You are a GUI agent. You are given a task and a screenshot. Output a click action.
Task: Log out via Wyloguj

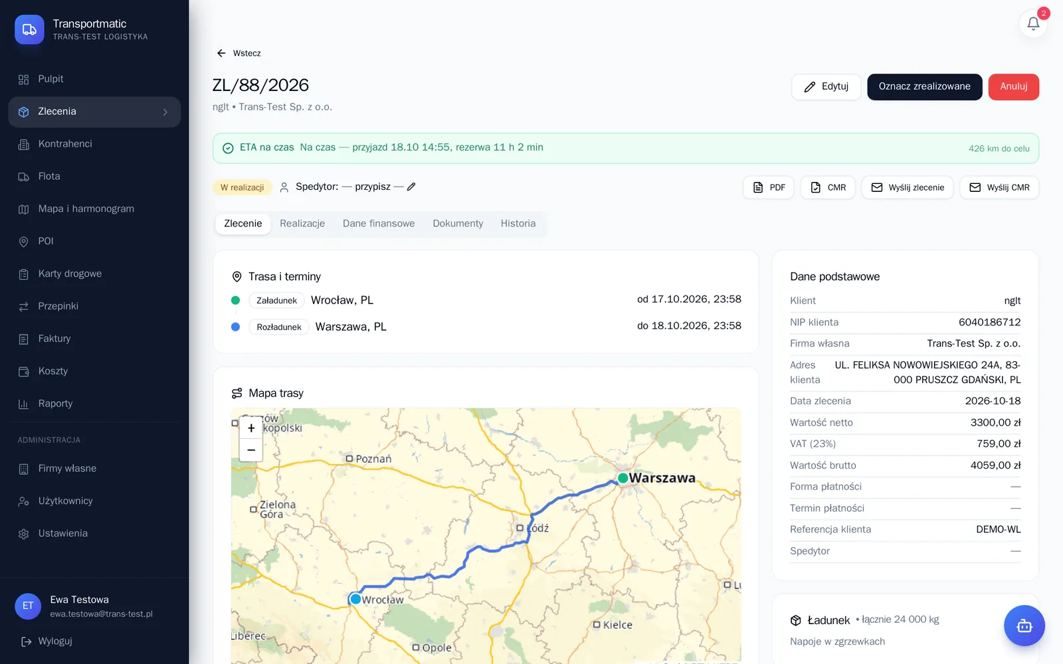[x=47, y=641]
